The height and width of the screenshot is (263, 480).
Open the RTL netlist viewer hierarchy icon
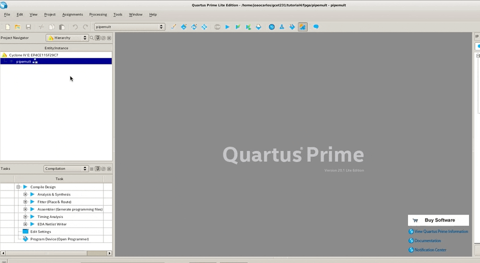(282, 27)
